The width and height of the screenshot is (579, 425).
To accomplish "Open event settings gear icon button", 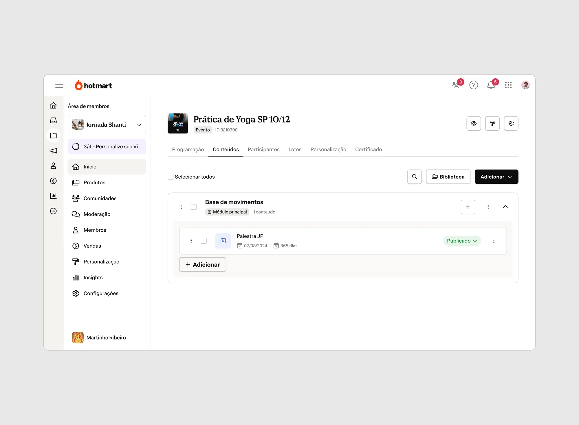I will pyautogui.click(x=511, y=123).
